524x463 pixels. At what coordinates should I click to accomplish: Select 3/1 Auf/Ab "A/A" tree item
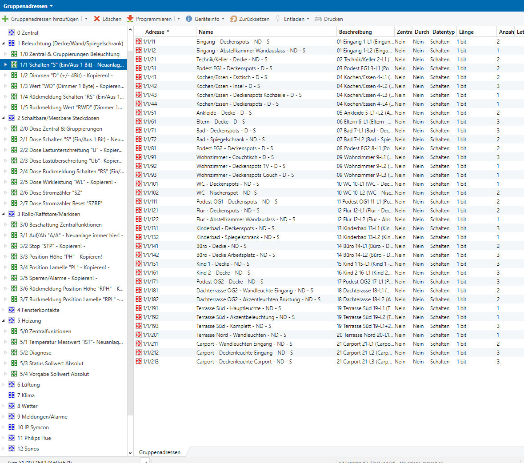[x=71, y=235]
